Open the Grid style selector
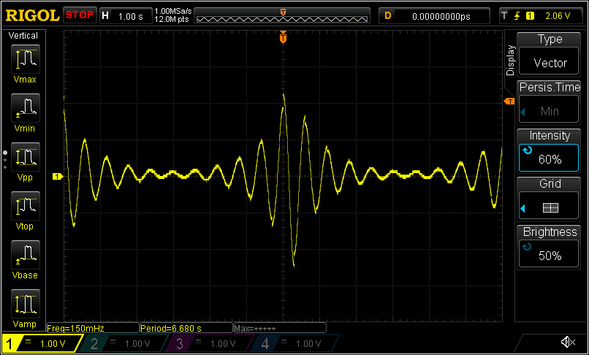The height and width of the screenshot is (355, 589). [550, 199]
